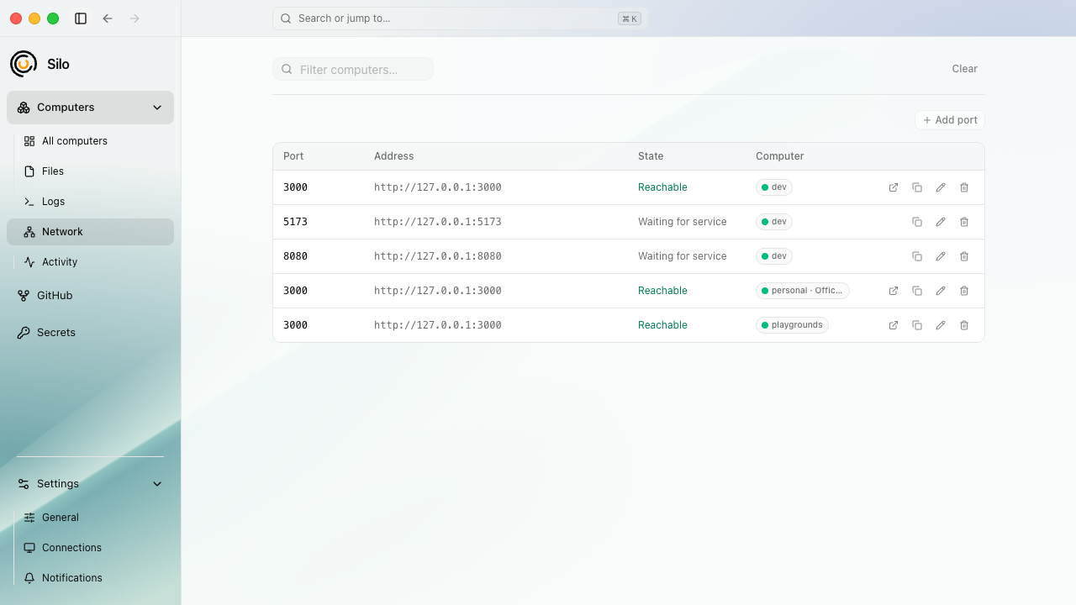Toggle the sidebar panel icon
The image size is (1076, 605).
81,18
